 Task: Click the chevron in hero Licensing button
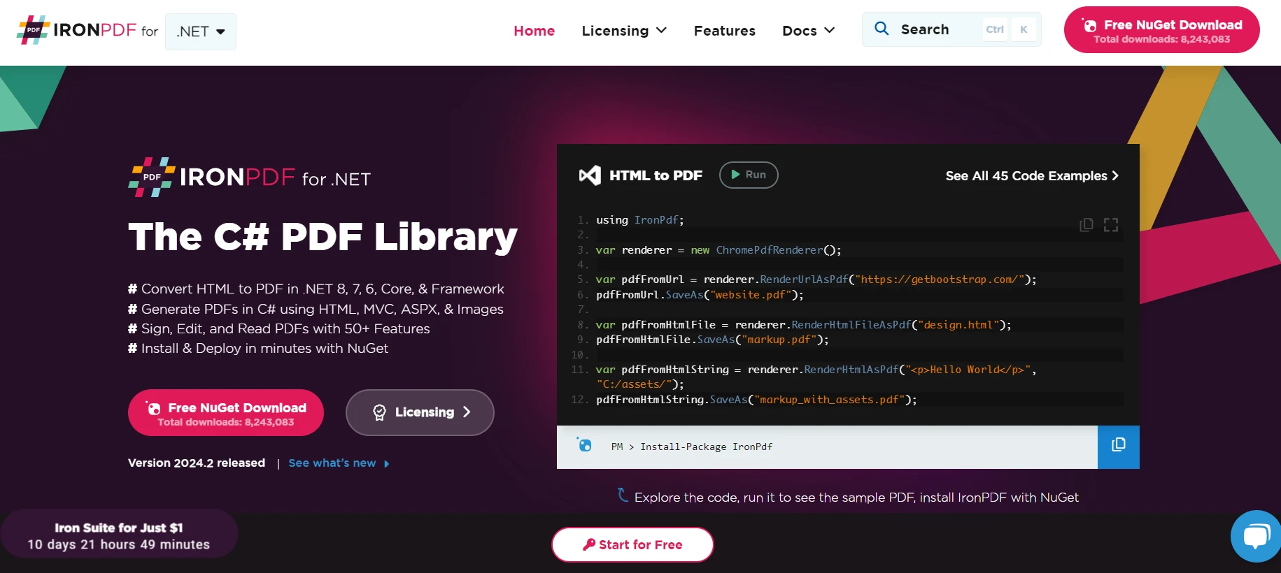pos(467,412)
